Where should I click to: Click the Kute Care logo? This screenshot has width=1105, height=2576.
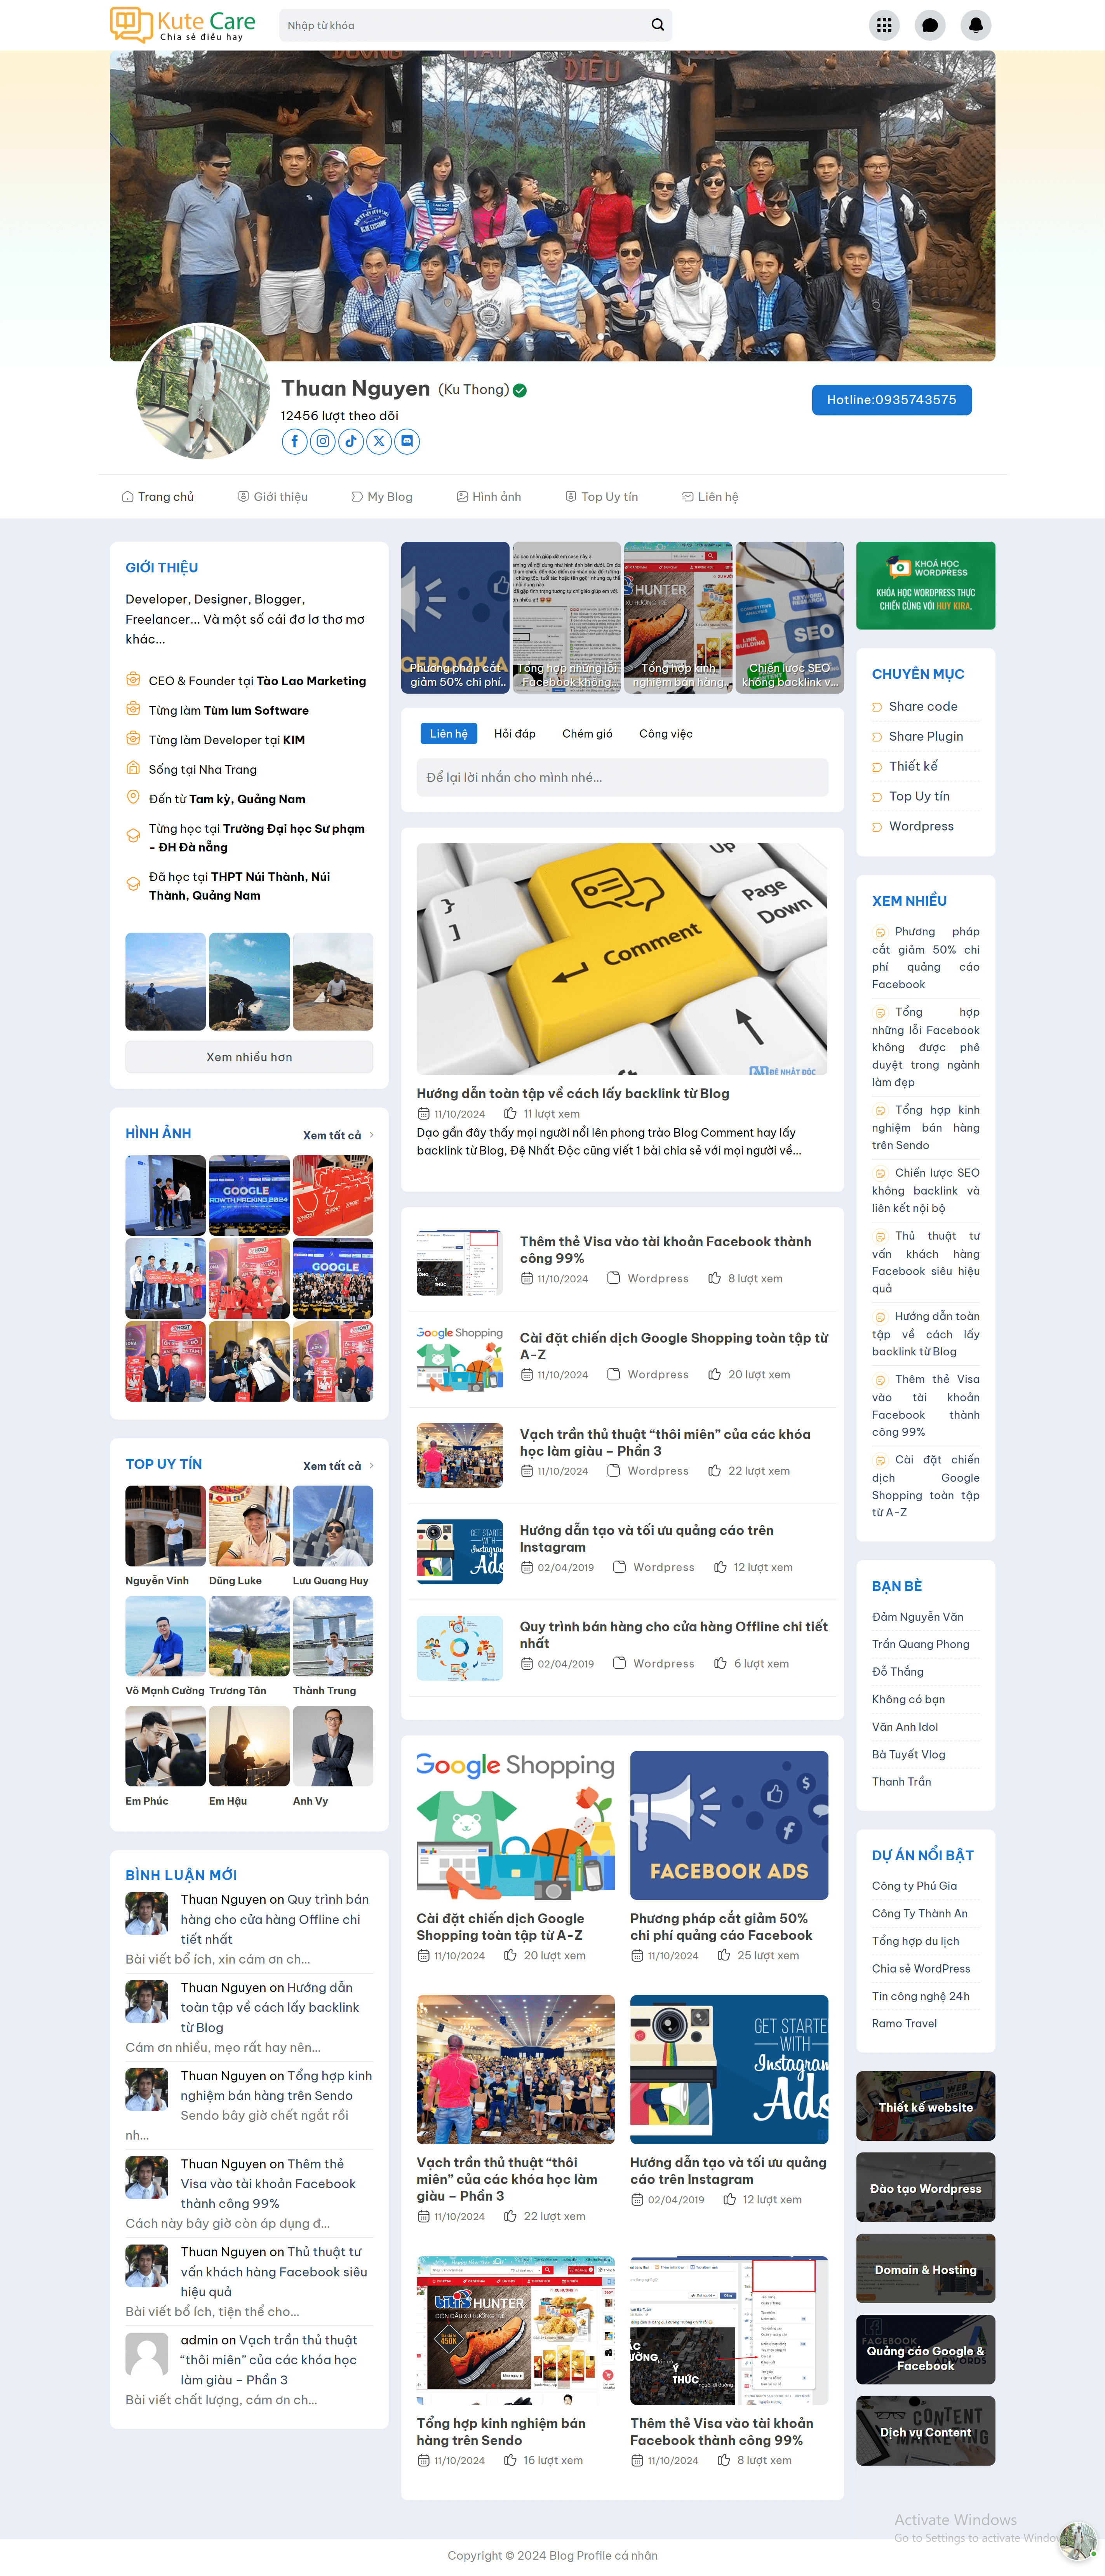(x=183, y=25)
